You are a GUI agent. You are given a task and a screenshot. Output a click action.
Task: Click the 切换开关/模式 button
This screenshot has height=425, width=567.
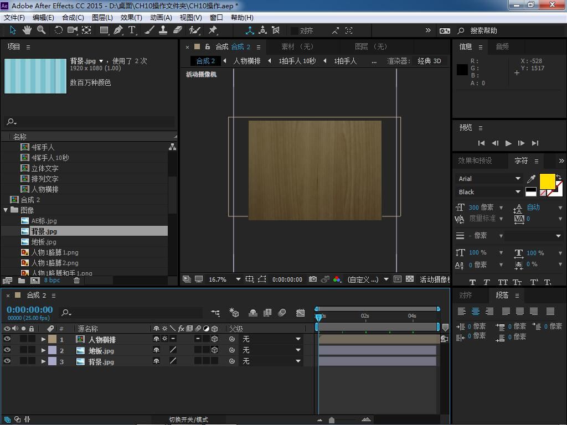pyautogui.click(x=188, y=419)
